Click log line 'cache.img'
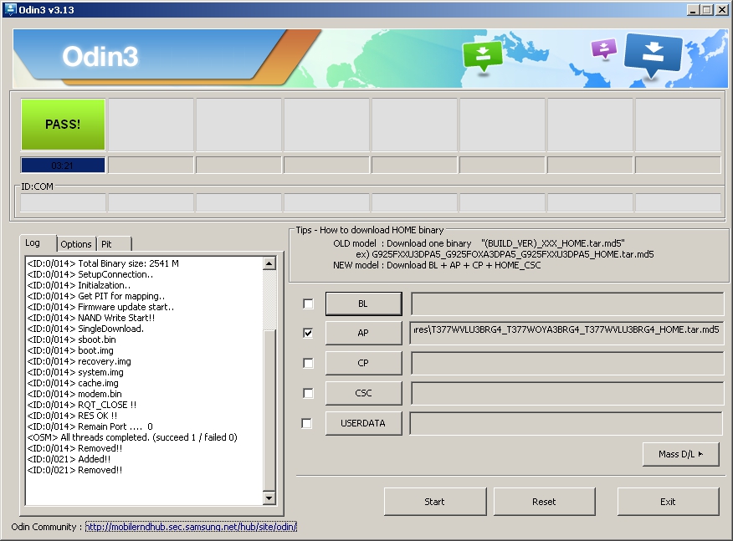 click(x=73, y=383)
